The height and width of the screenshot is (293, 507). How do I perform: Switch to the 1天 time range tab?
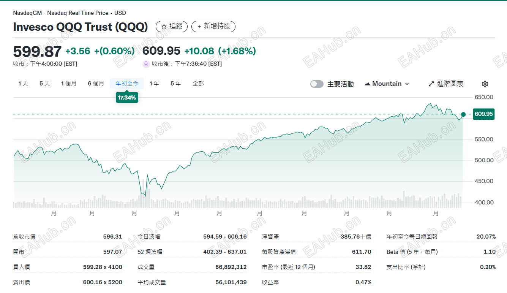[23, 83]
